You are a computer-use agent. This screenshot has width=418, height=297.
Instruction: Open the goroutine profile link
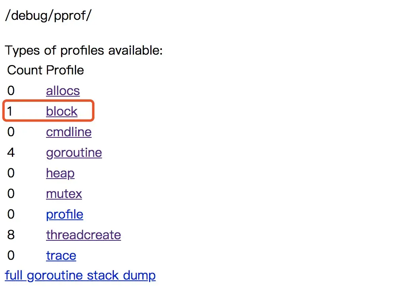pyautogui.click(x=74, y=153)
